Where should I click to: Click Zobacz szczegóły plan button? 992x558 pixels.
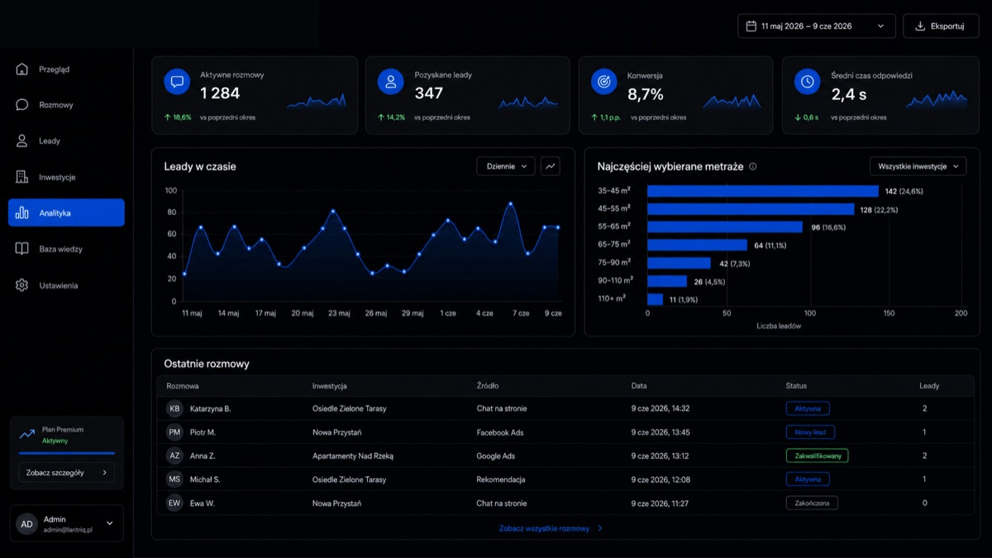click(x=66, y=473)
